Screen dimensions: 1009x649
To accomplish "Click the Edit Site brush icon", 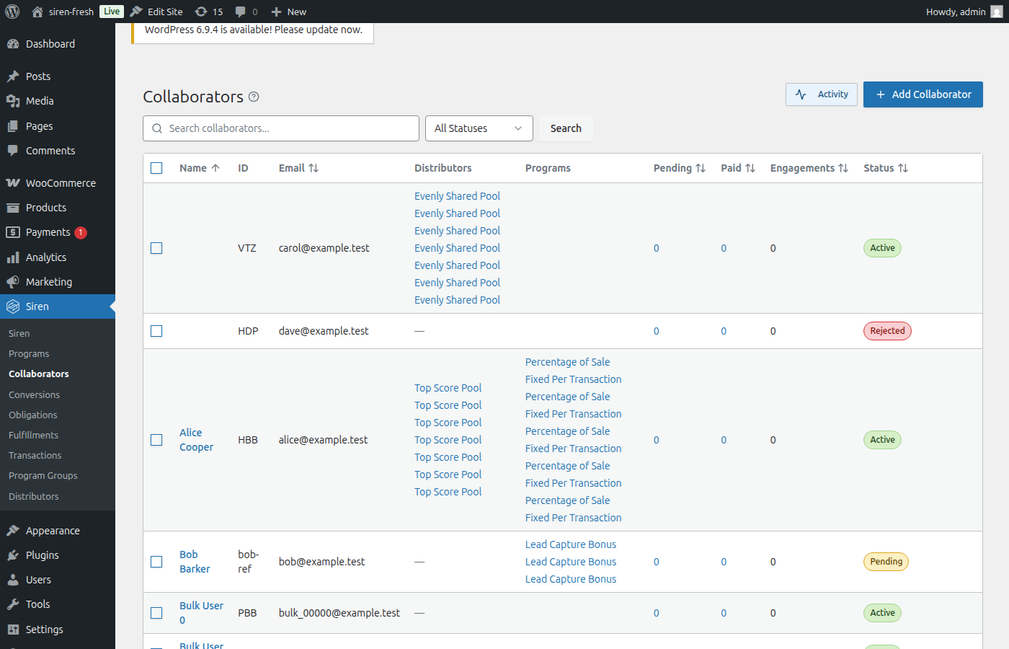I will [136, 12].
